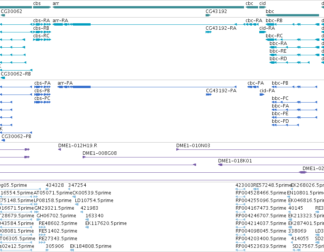
Task: Select EST AT05071.5prime
Action: point(35,197)
